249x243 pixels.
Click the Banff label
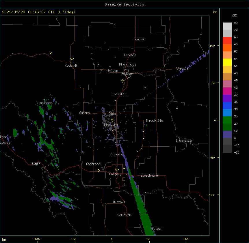(x=36, y=164)
